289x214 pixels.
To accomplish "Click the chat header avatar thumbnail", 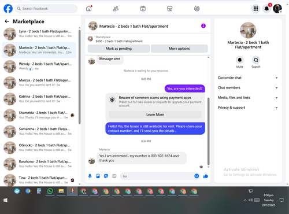I will (93, 26).
